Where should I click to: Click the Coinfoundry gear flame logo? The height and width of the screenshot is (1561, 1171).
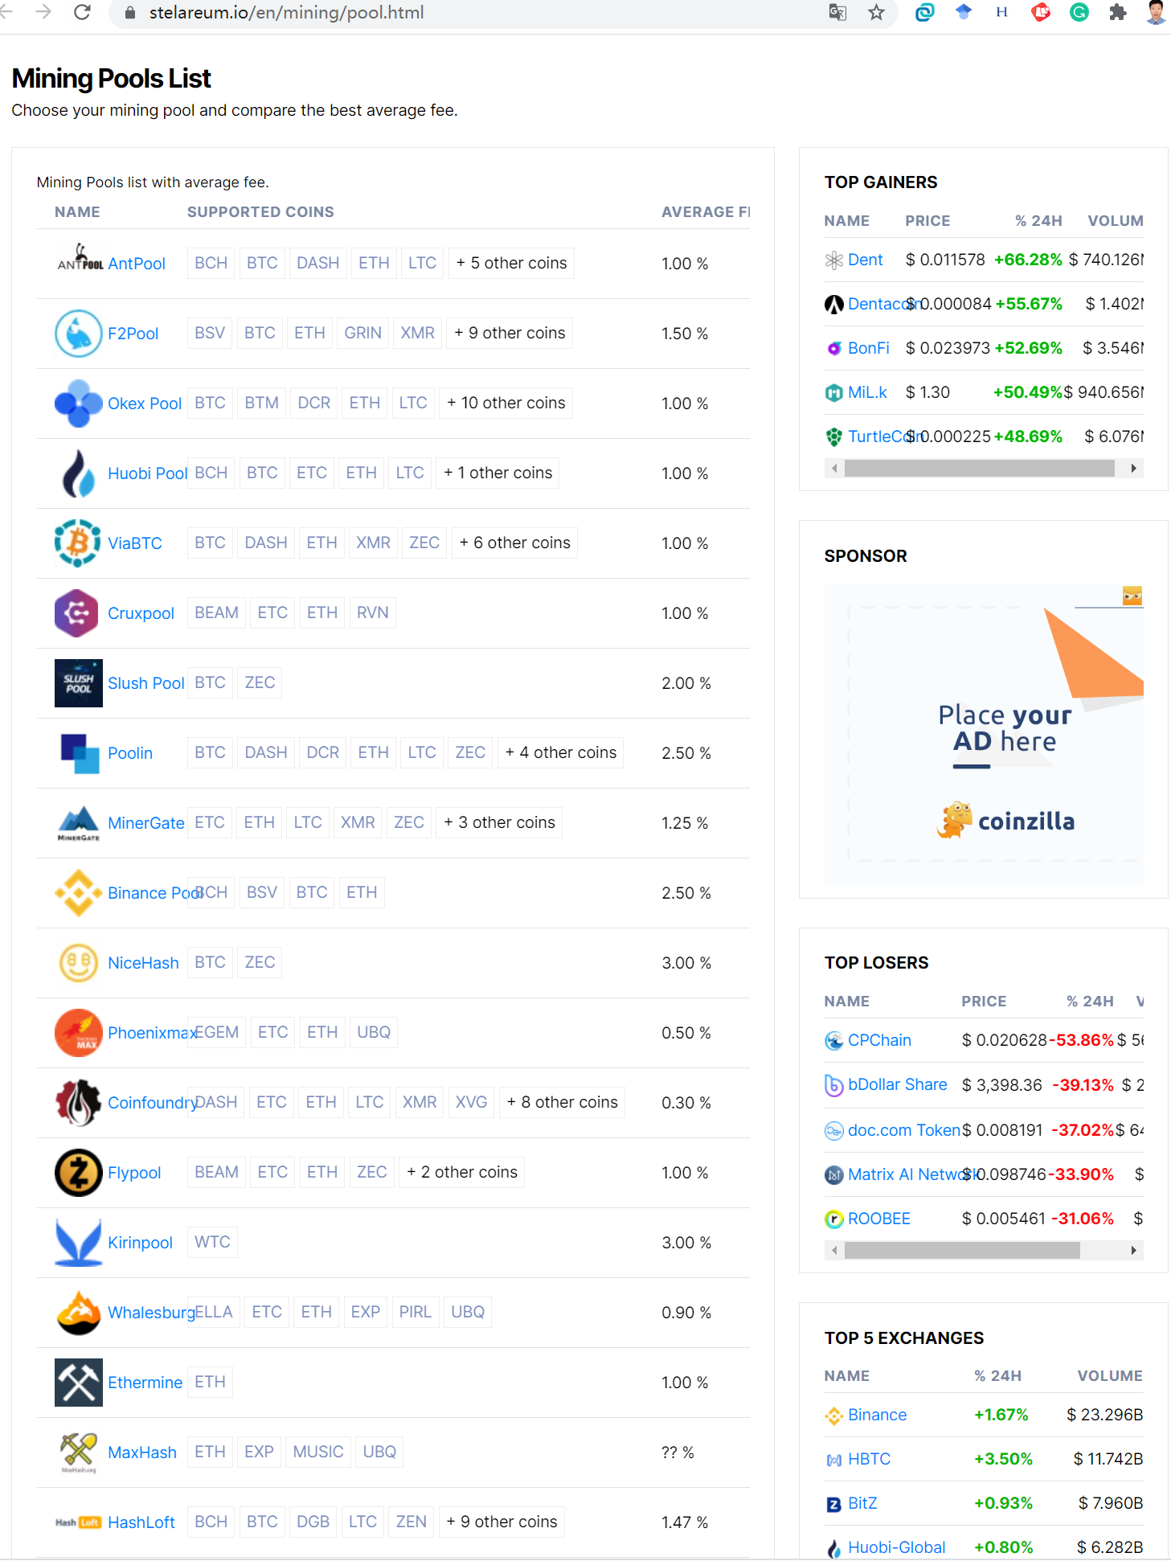[79, 1103]
